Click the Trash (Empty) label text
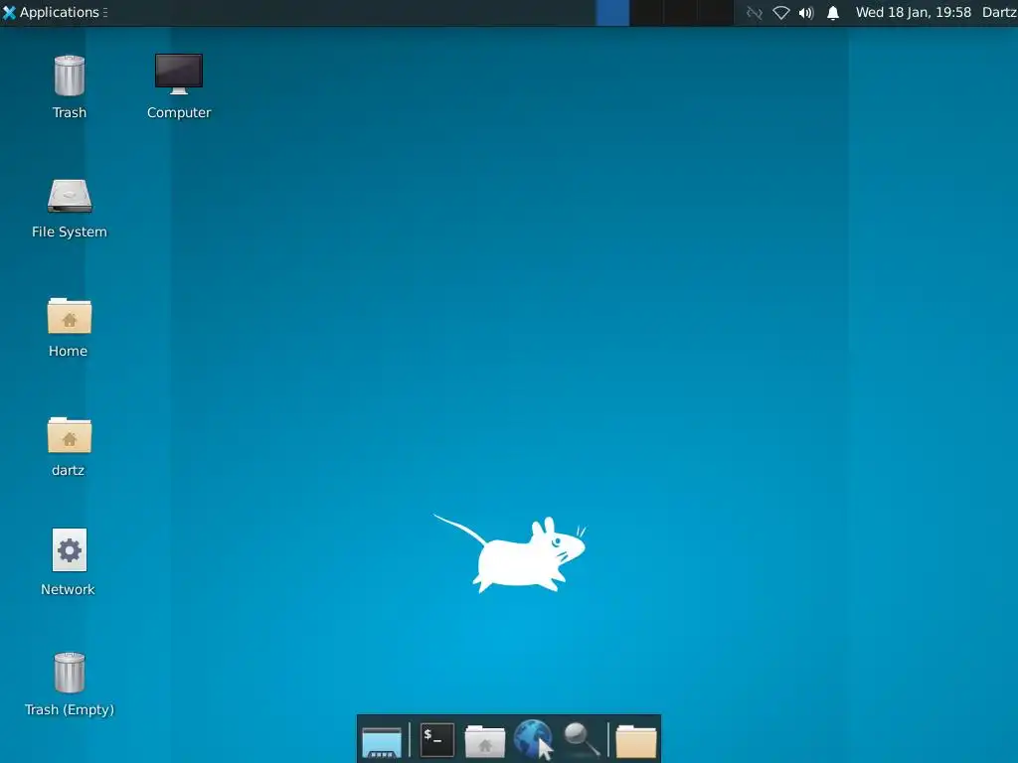This screenshot has height=763, width=1018. [x=70, y=709]
